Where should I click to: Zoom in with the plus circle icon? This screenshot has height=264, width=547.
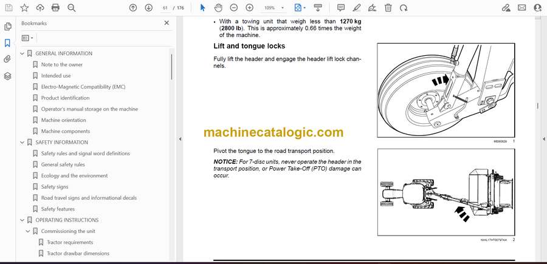[249, 8]
